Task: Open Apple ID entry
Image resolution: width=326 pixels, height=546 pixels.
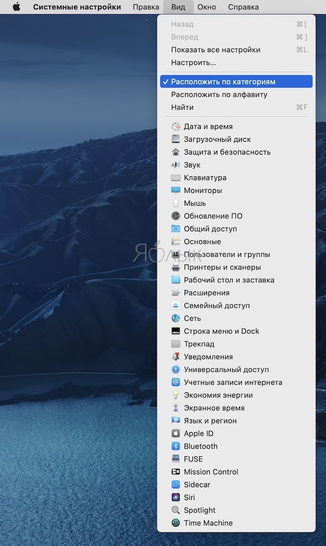Action: [237, 433]
